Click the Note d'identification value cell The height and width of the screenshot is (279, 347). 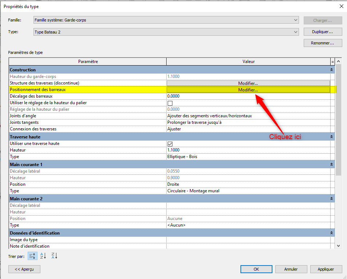(248, 246)
